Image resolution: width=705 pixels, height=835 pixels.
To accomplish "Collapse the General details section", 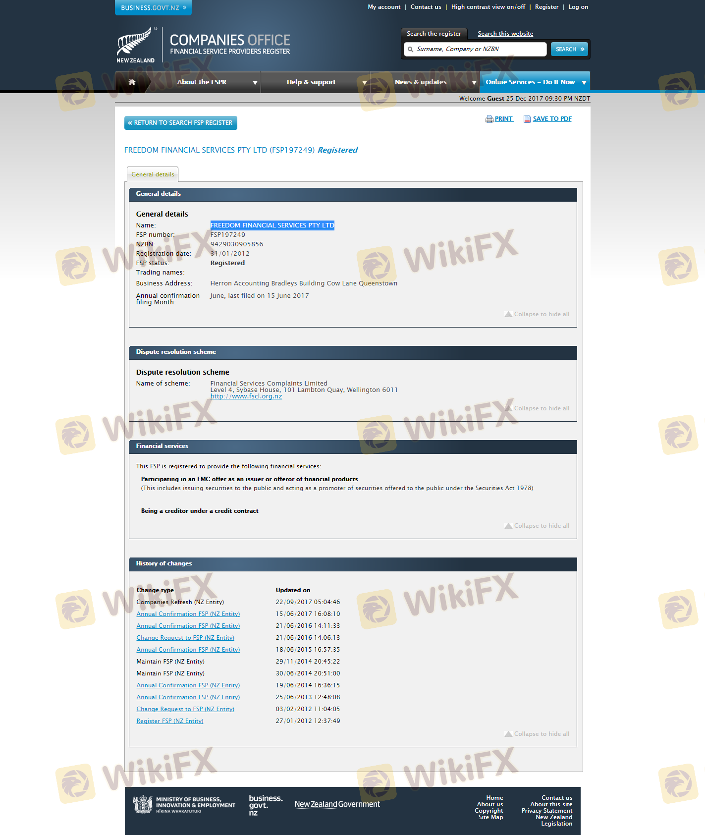I will [x=537, y=314].
